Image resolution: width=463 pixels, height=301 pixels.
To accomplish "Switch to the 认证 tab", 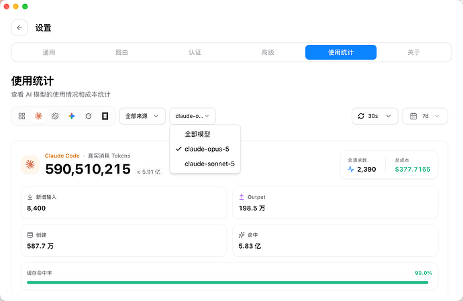I will coord(195,52).
